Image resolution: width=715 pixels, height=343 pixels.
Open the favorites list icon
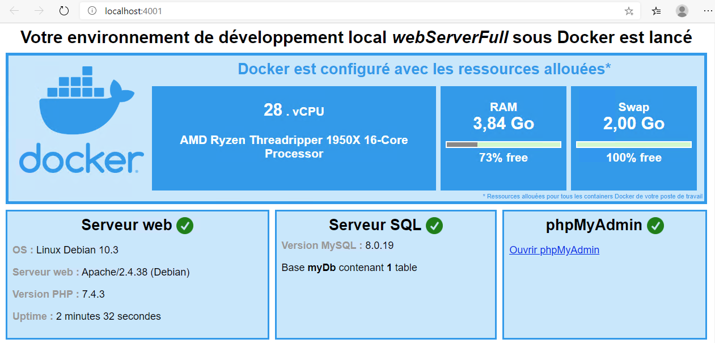point(656,11)
